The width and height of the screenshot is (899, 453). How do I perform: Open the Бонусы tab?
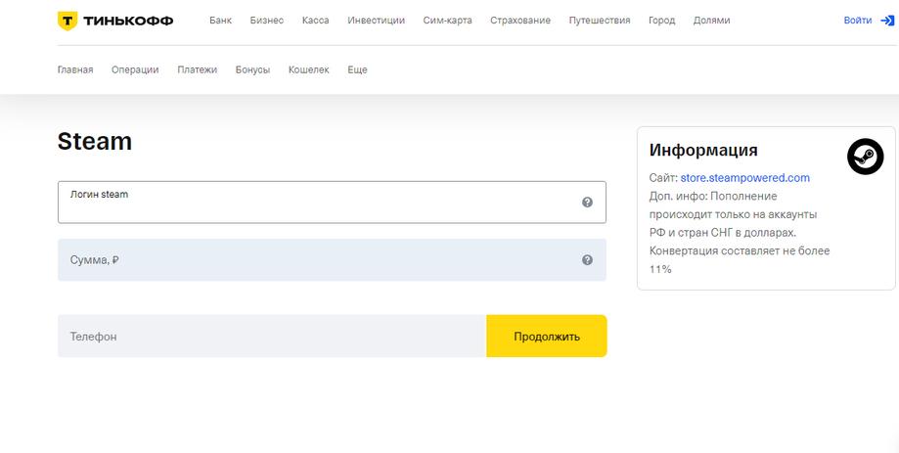252,70
